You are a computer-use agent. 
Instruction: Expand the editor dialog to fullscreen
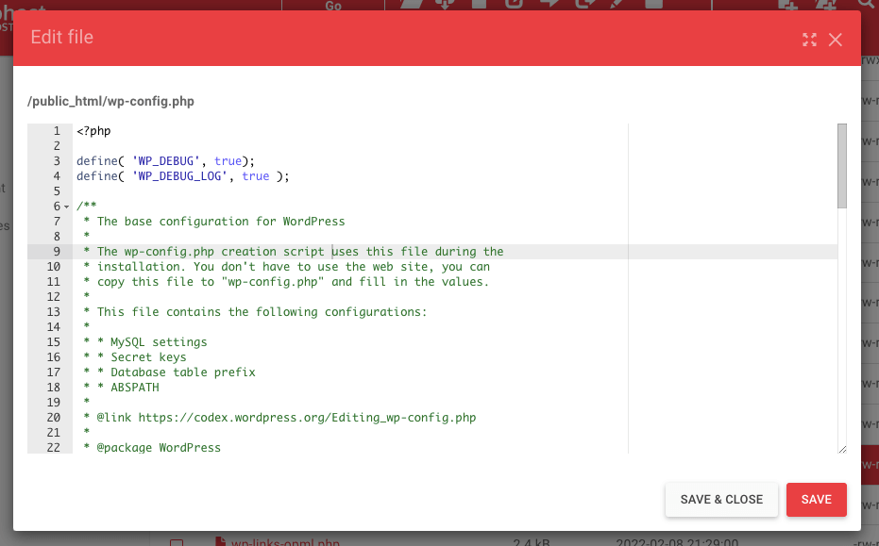point(809,40)
